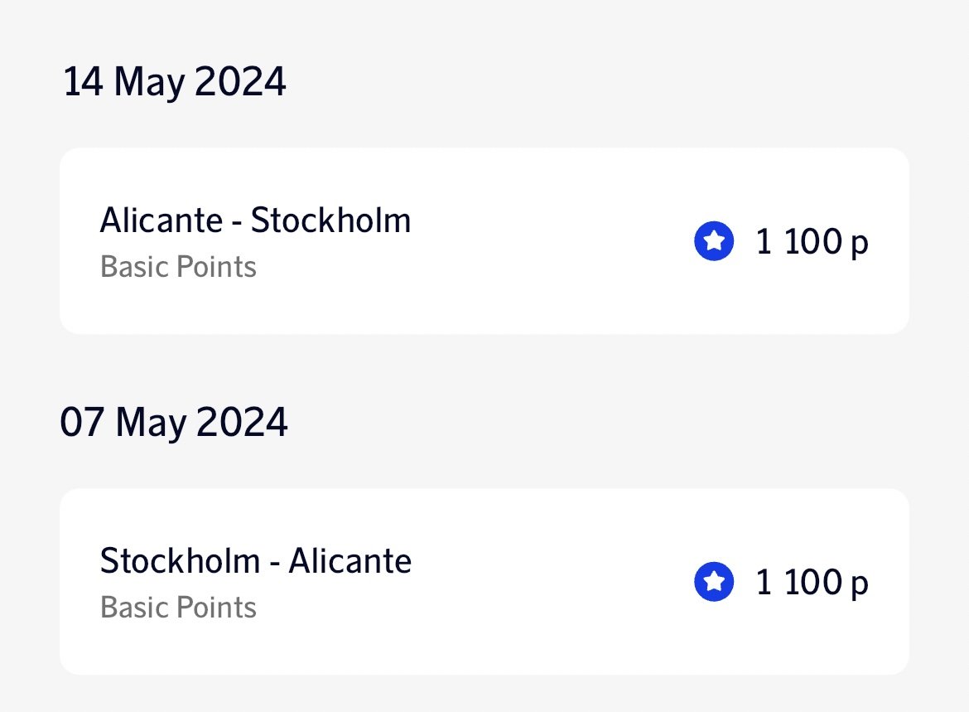Click the word Stockholm in the 14 May card
This screenshot has height=712, width=969.
coord(330,221)
